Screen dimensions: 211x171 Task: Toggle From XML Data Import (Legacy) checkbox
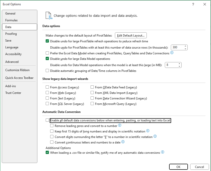[x=93, y=93]
